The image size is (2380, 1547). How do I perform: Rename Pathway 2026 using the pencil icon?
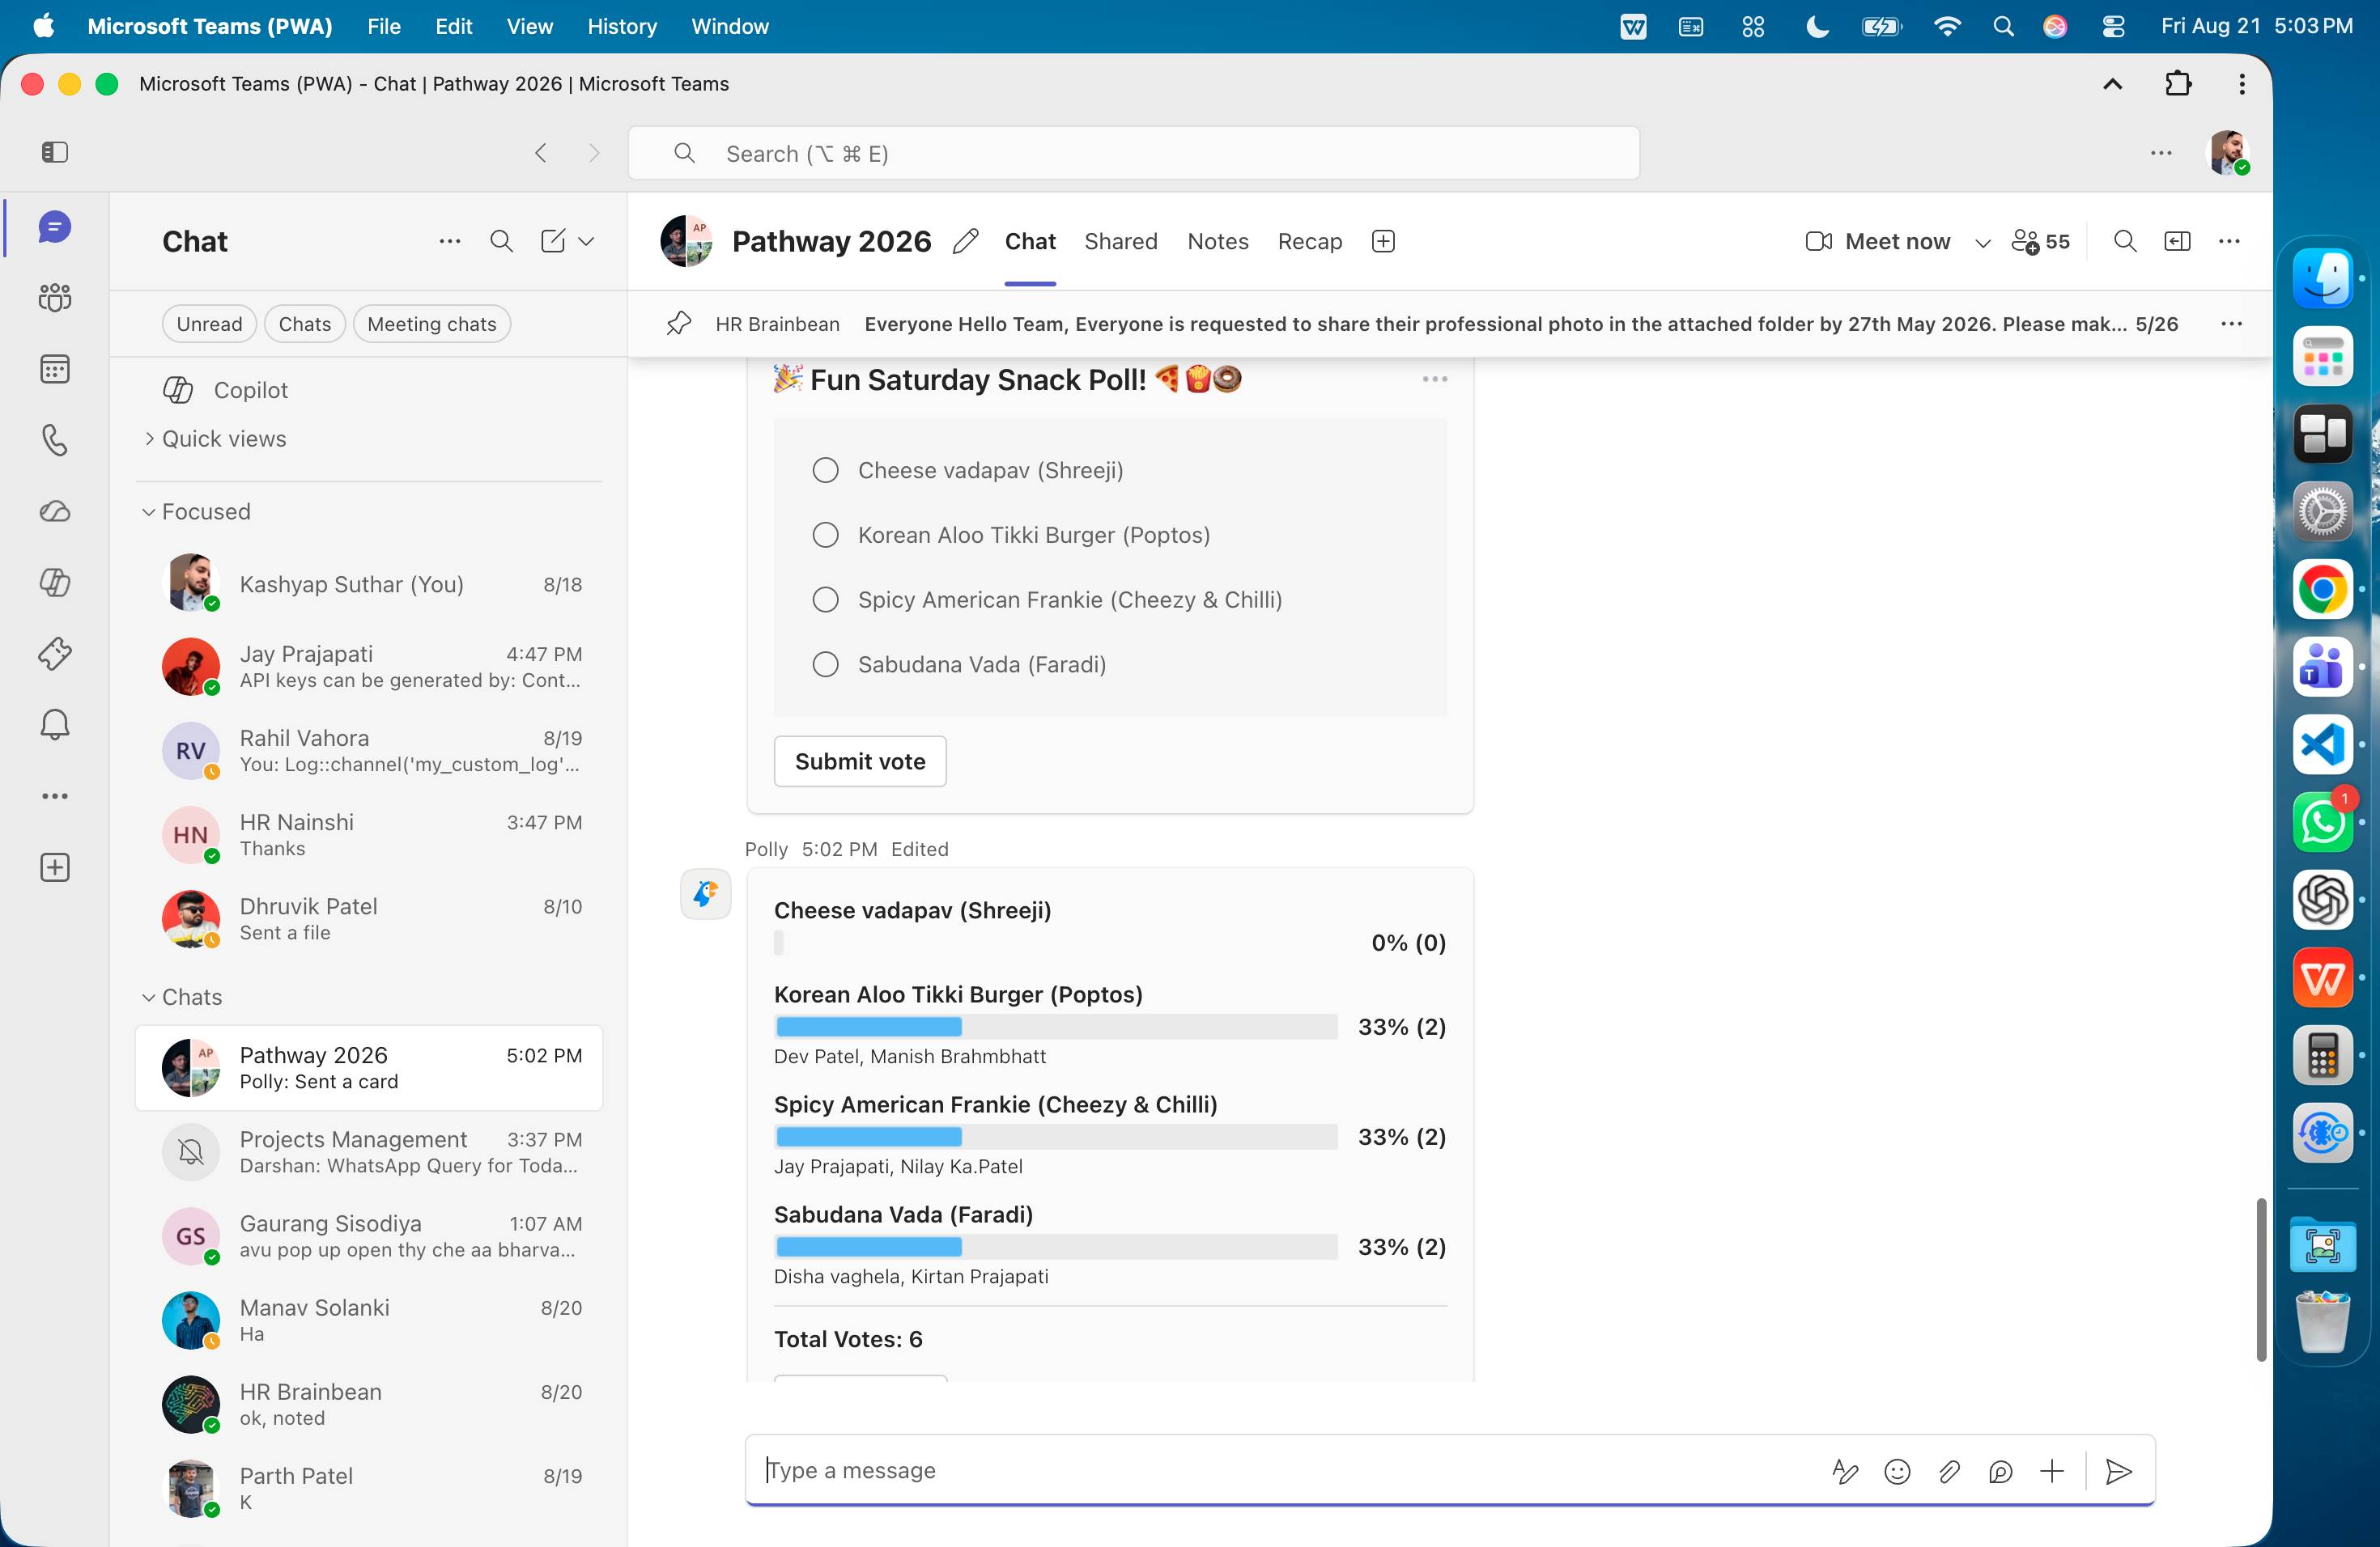click(x=965, y=242)
